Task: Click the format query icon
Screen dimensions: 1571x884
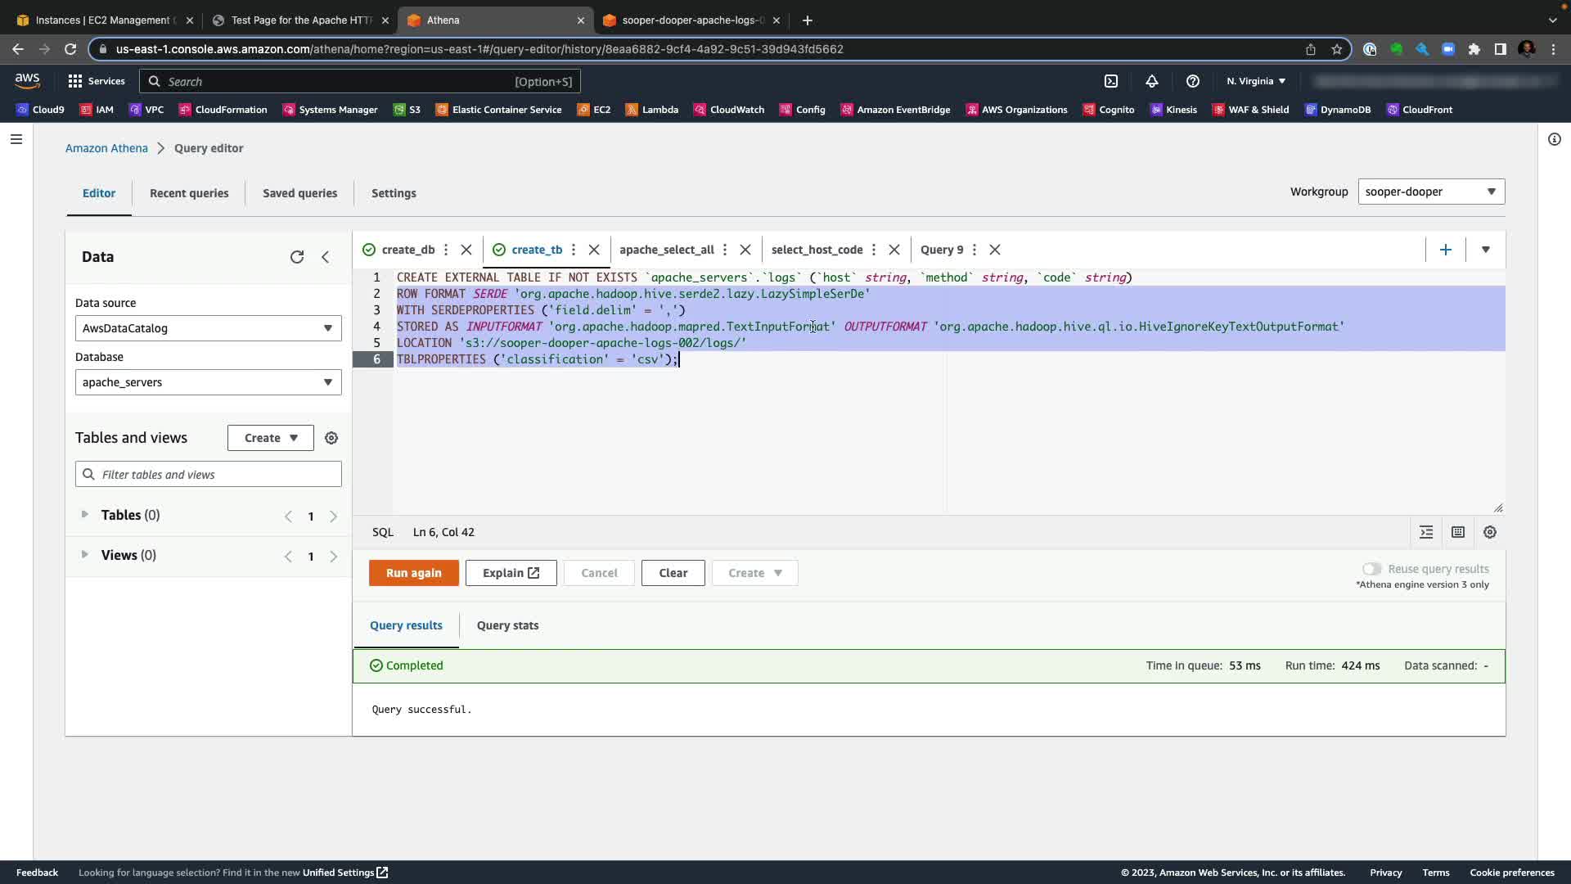Action: tap(1426, 532)
